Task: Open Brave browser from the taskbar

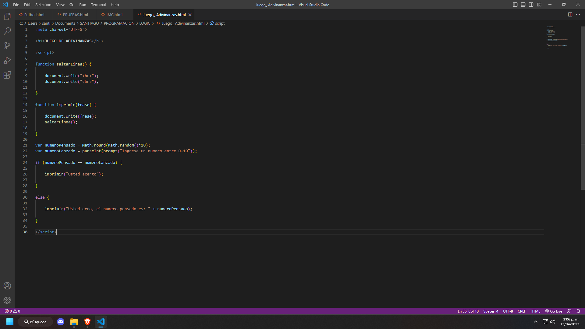Action: tap(87, 322)
